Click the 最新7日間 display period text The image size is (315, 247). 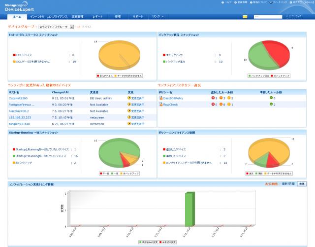288,184
